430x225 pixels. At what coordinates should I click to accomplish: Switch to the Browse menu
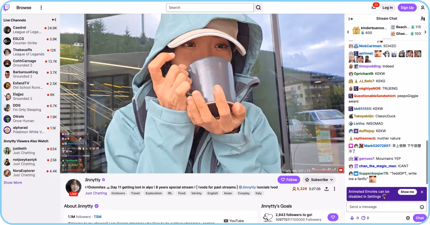pyautogui.click(x=24, y=7)
